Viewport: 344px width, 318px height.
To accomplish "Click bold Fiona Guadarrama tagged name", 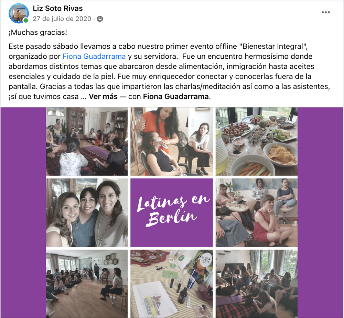I will [x=176, y=96].
